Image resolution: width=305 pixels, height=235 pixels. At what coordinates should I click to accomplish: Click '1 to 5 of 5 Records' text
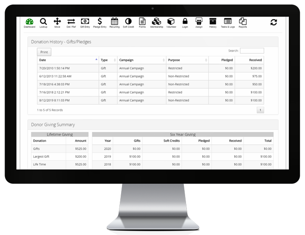click(50, 110)
